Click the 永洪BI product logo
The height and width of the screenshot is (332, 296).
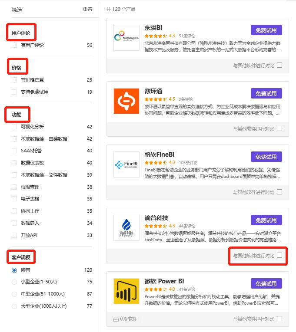coord(126,38)
